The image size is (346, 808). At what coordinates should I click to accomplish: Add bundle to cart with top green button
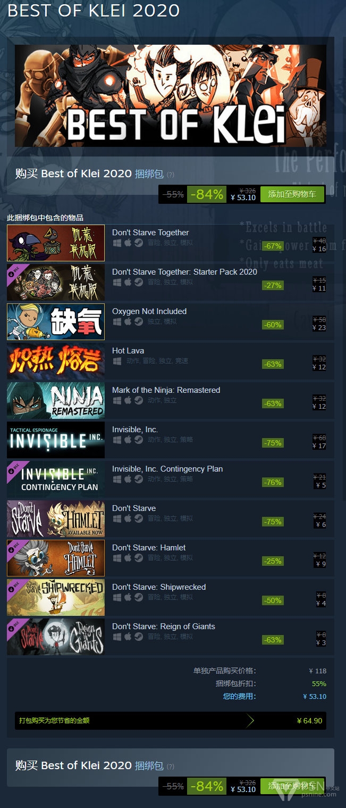click(292, 194)
